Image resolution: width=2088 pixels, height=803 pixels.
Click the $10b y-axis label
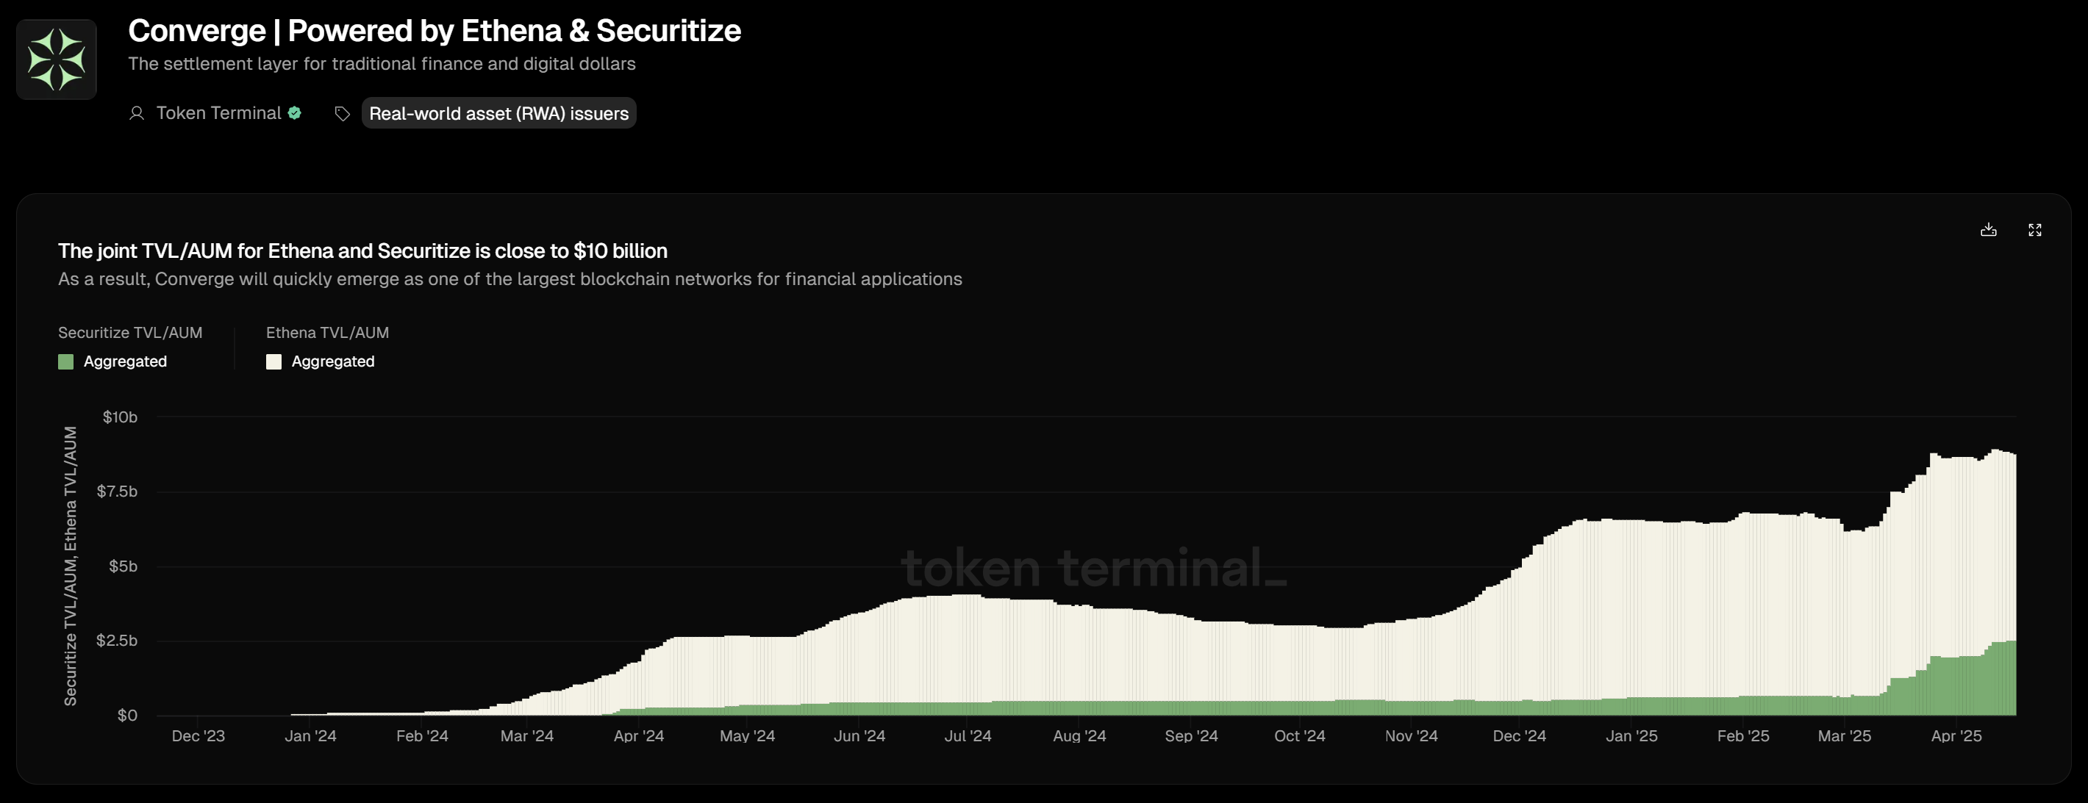pyautogui.click(x=120, y=417)
